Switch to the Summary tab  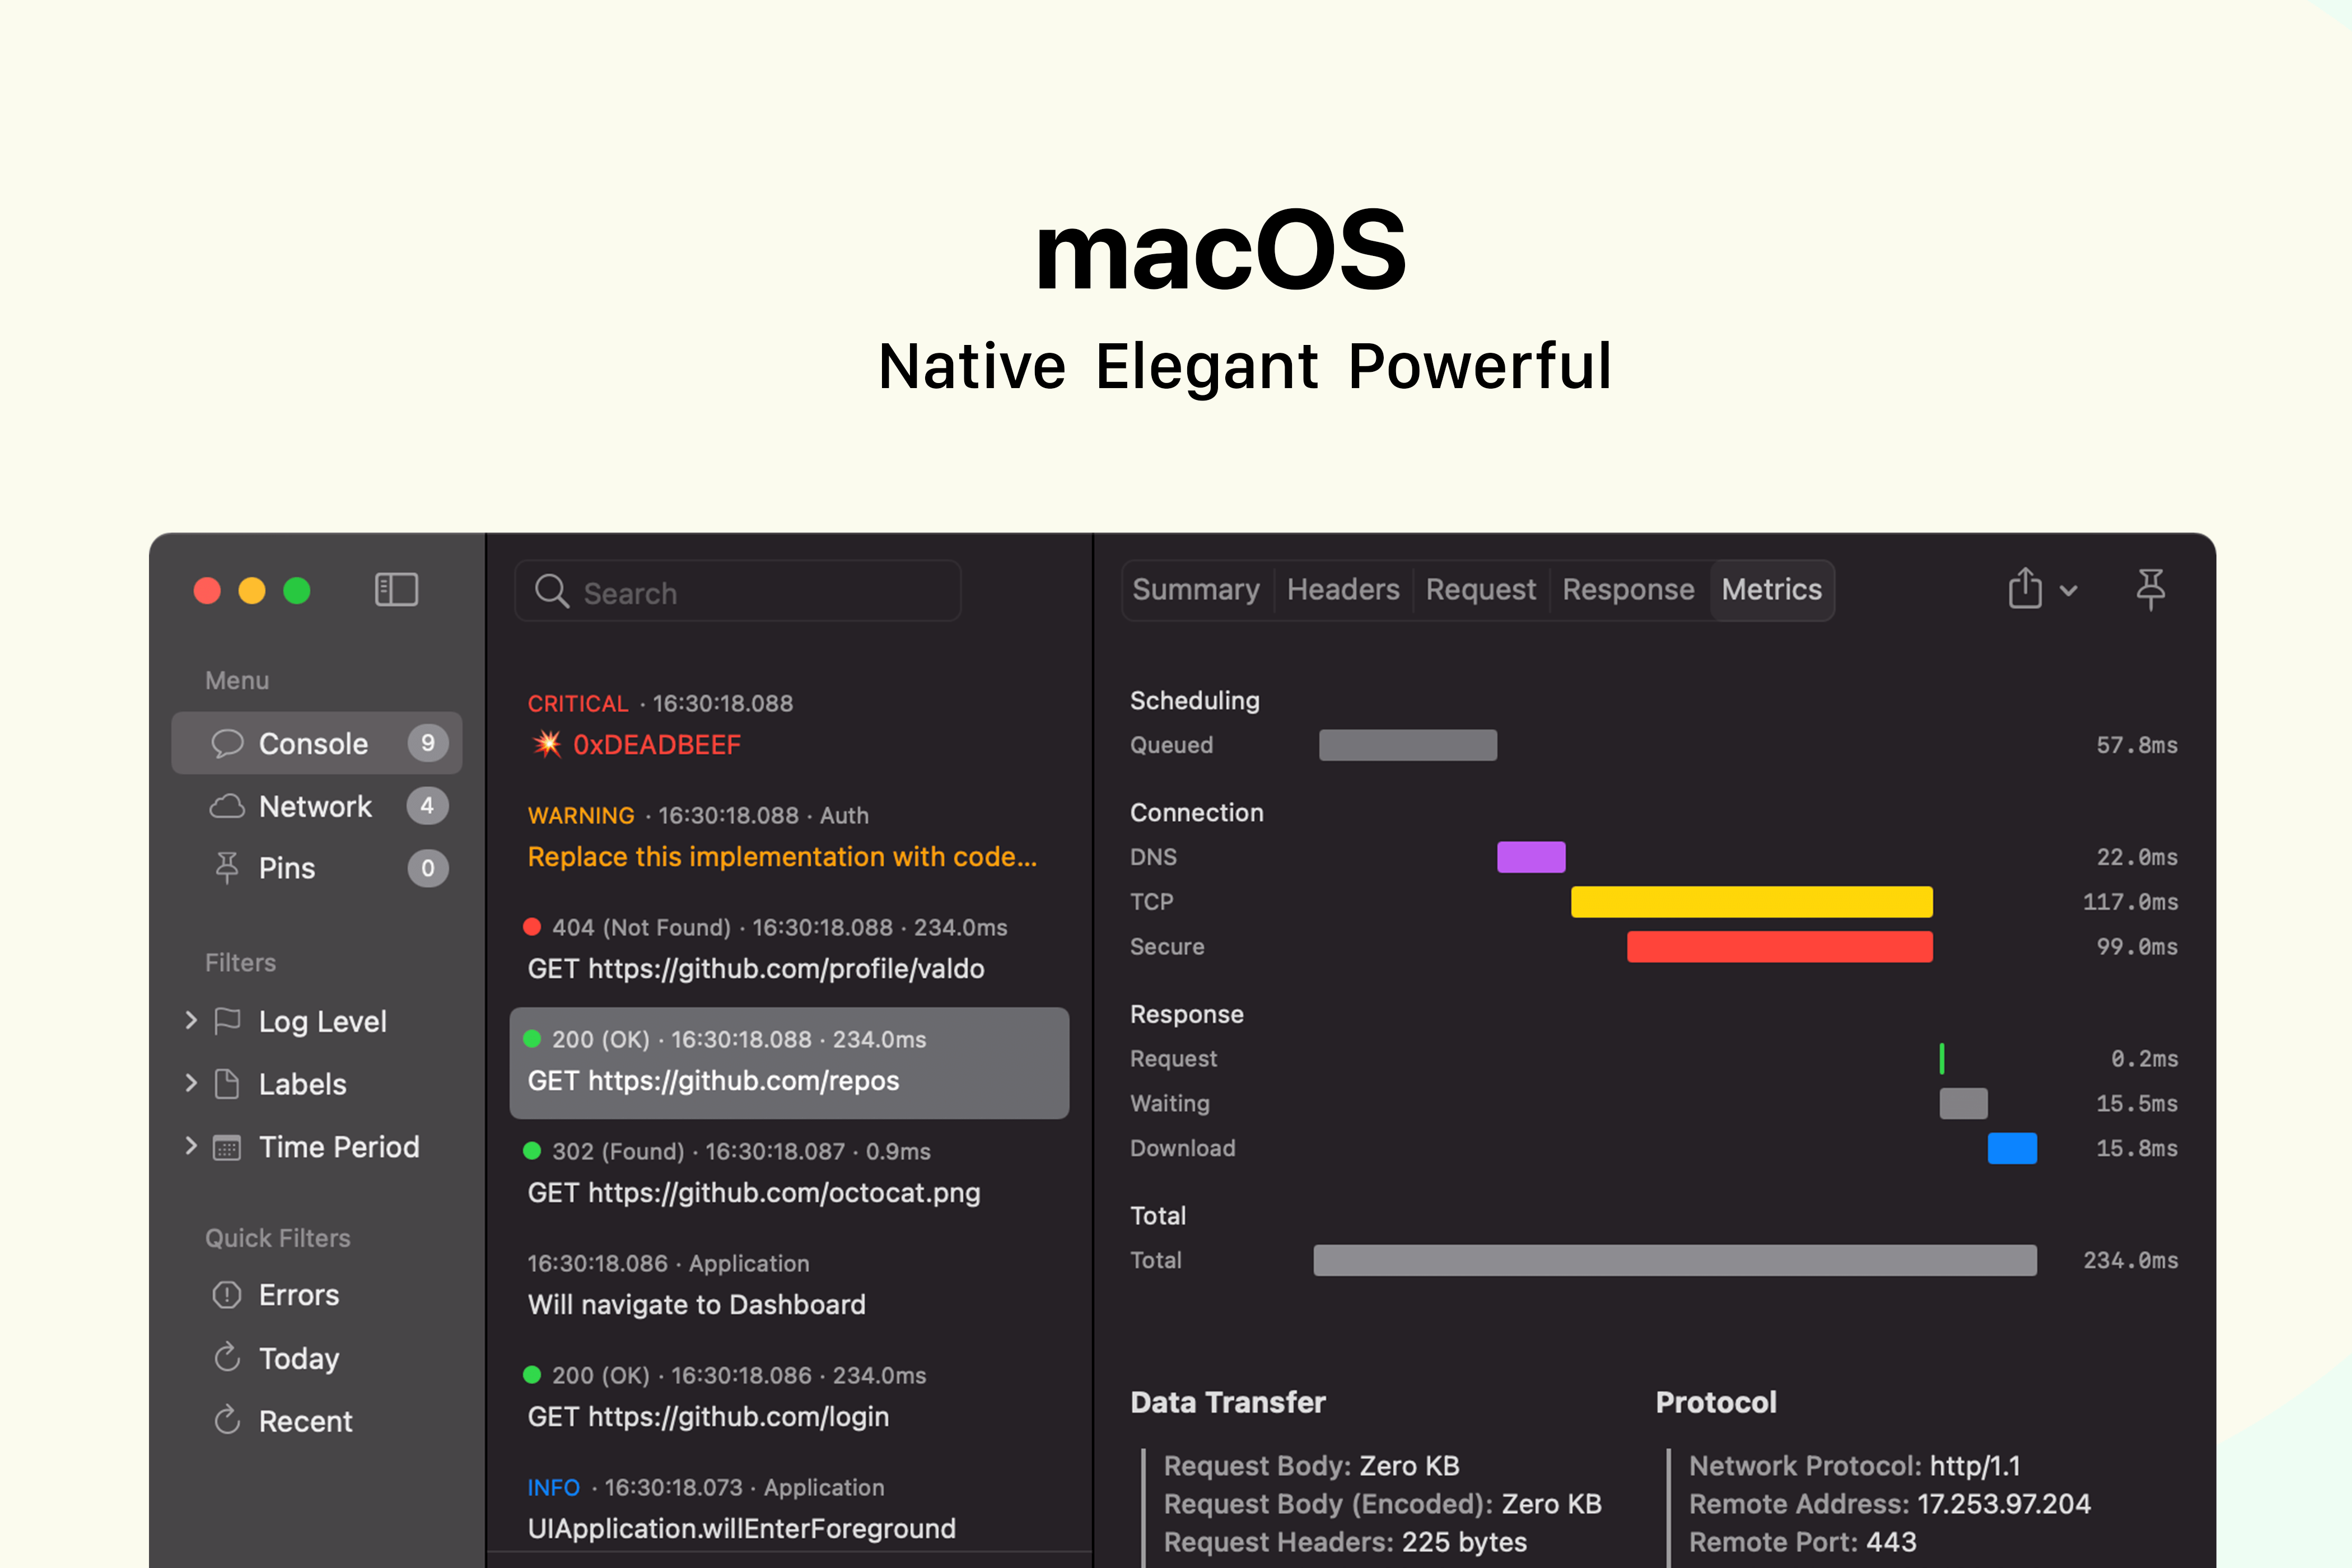point(1196,590)
